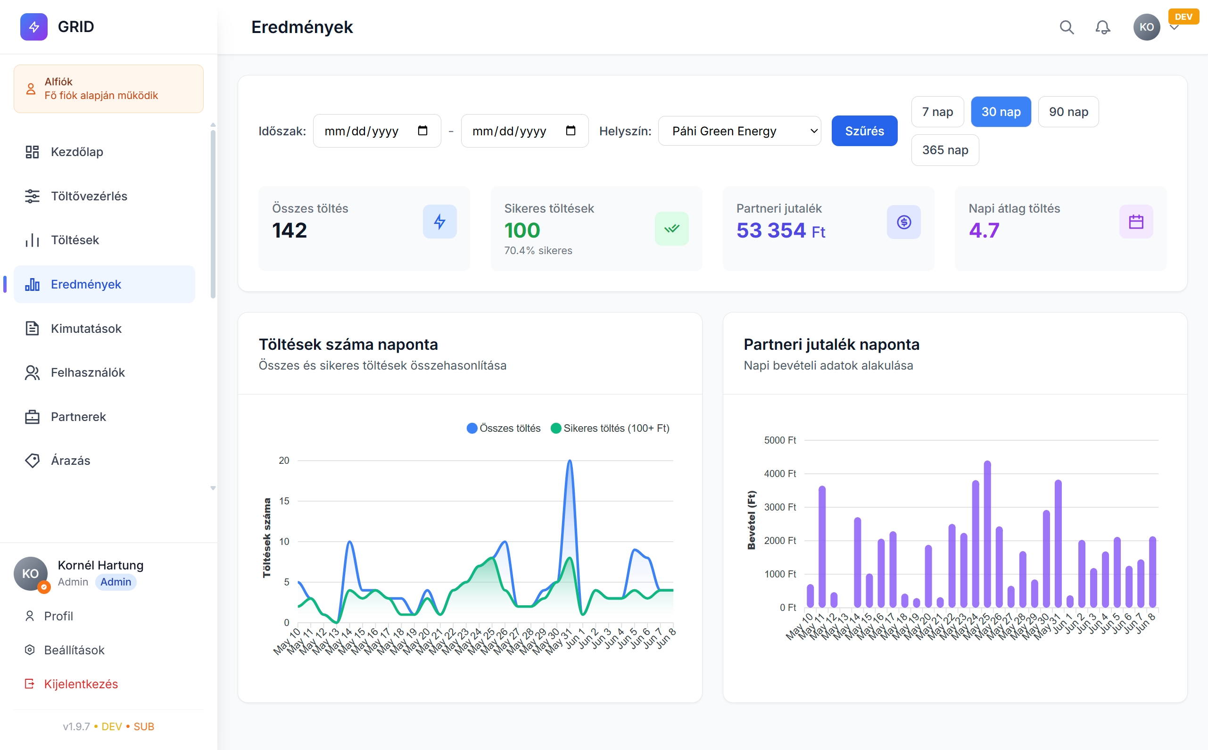Click the KO avatar in sidebar footer
The image size is (1208, 750).
click(x=31, y=574)
